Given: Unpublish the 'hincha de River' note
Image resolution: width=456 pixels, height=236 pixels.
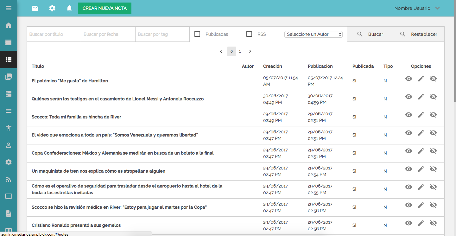Looking at the screenshot, I should [433, 115].
